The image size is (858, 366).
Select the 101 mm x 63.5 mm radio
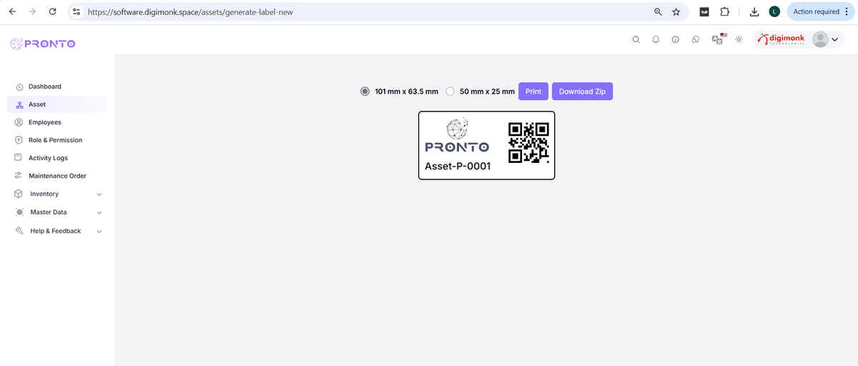click(365, 91)
